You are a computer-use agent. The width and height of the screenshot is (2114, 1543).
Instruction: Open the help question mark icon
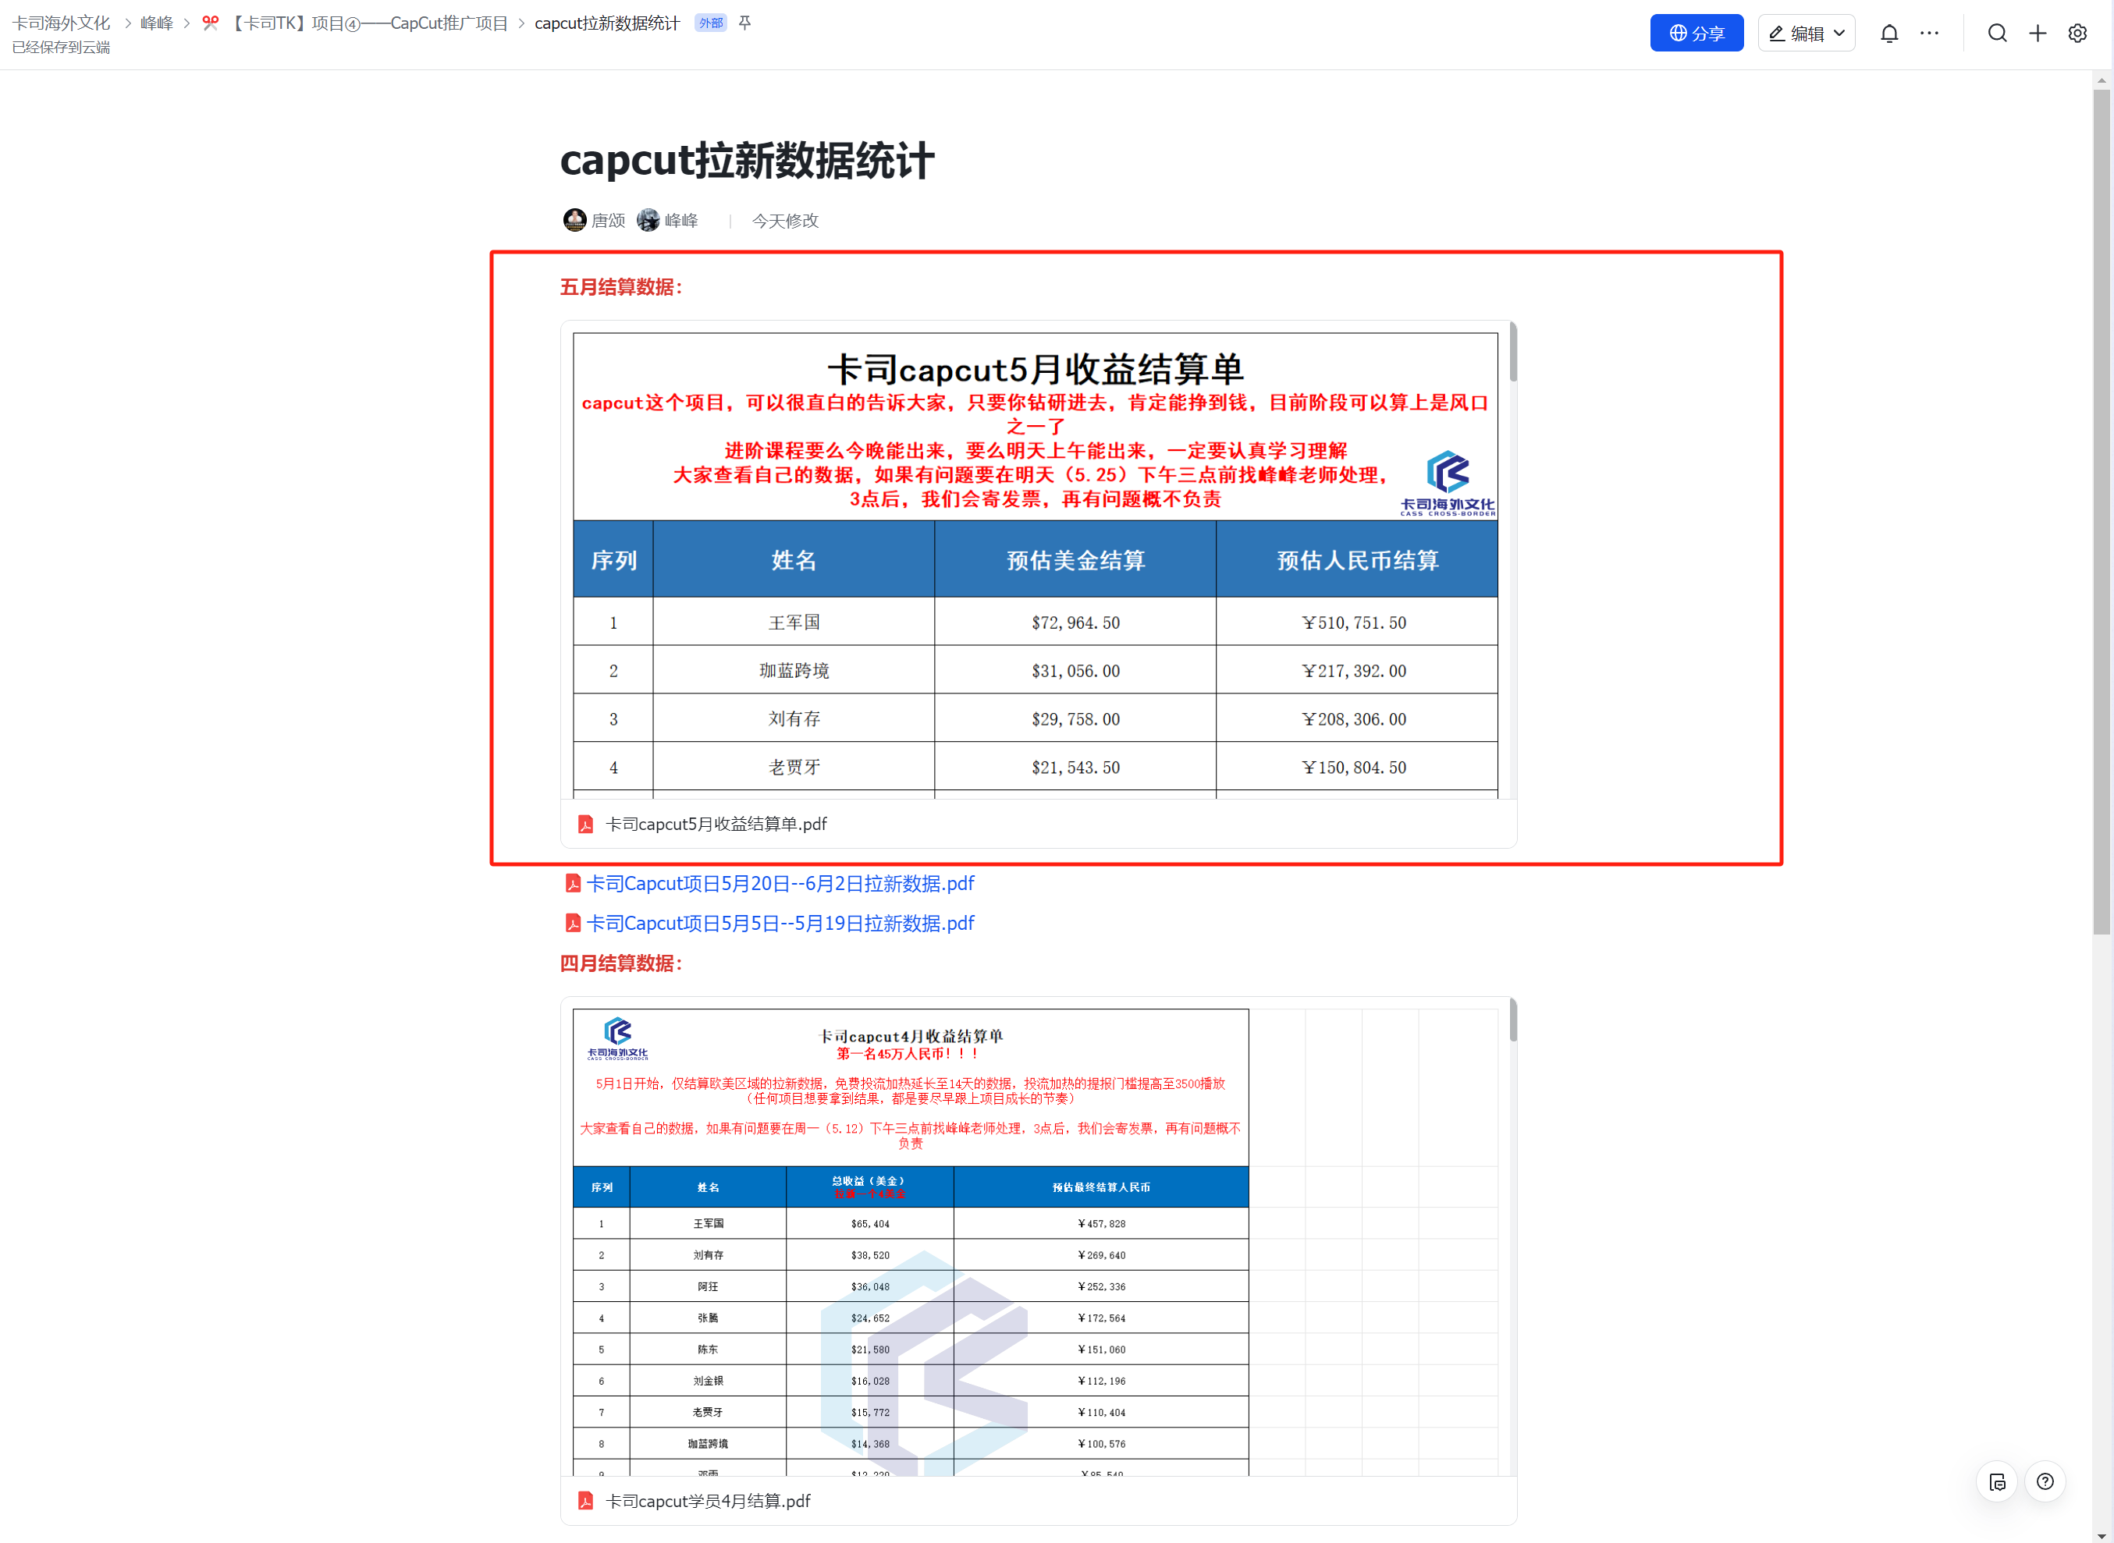[2045, 1482]
